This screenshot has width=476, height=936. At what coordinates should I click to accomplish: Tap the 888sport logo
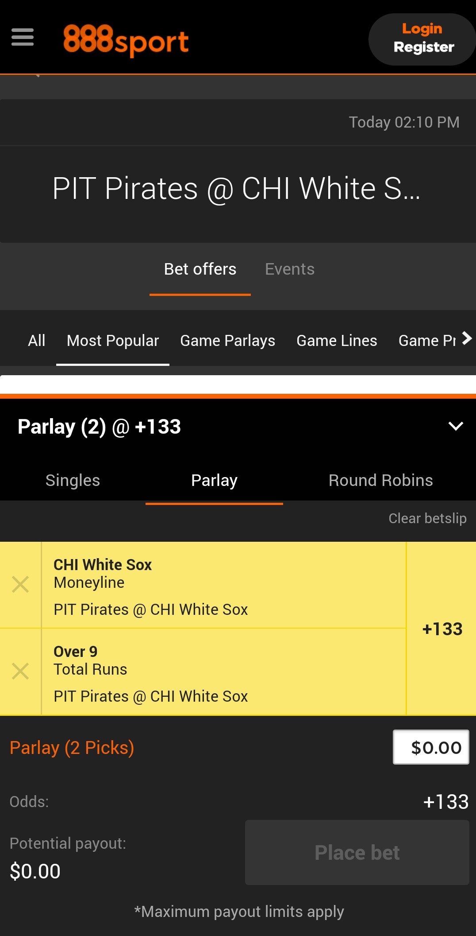[126, 40]
